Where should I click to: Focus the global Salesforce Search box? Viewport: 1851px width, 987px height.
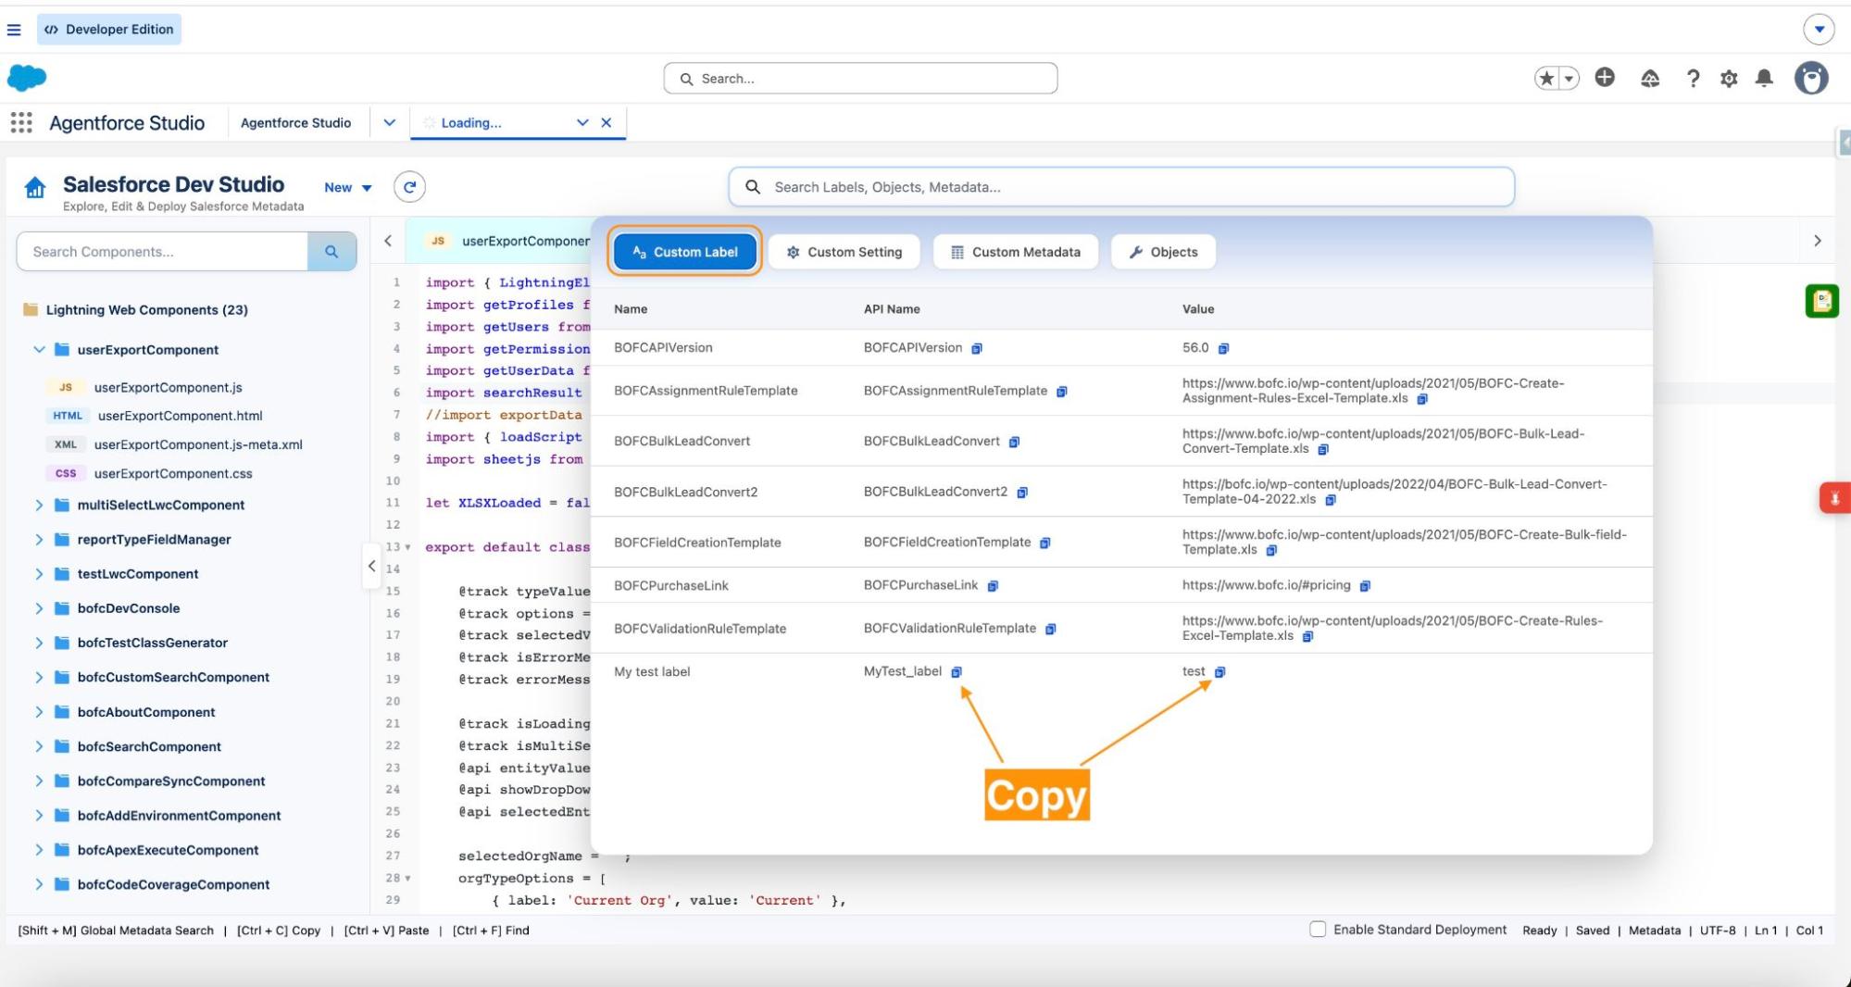(860, 79)
